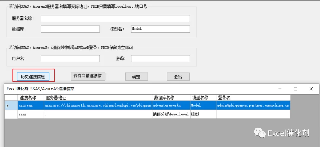Maximize the SSAS/AzureAS连接信息 window
Image resolution: width=320 pixels, height=147 pixels.
pos(295,89)
